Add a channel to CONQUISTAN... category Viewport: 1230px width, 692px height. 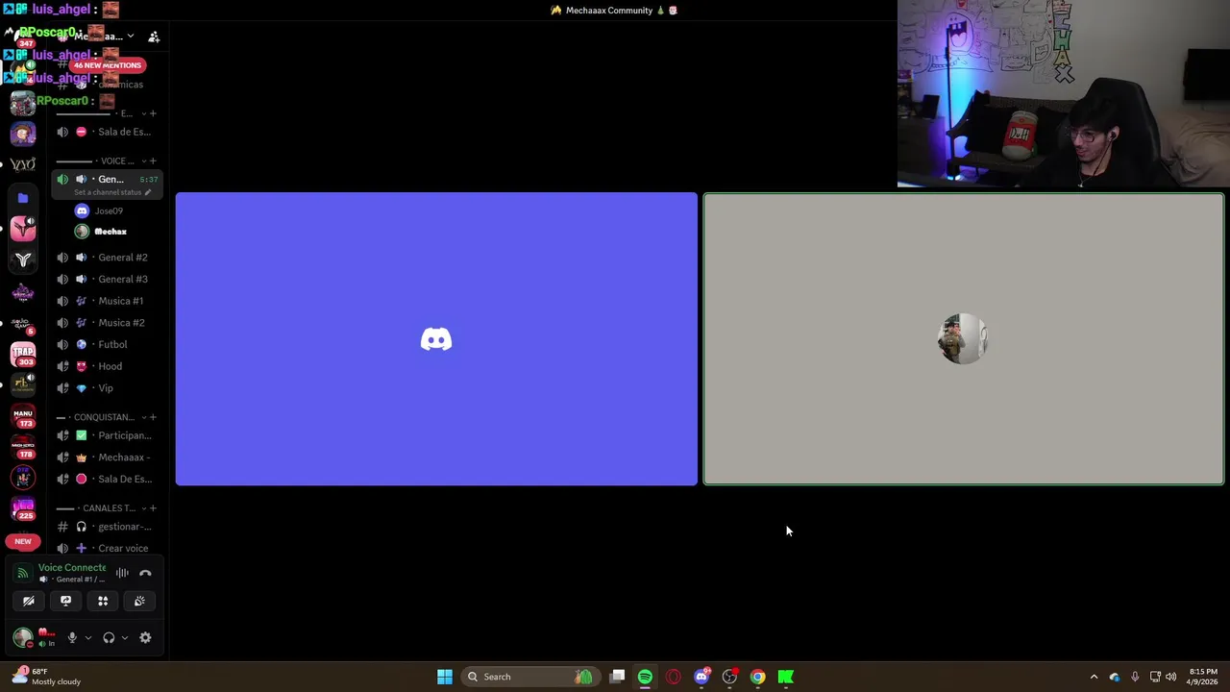coord(153,417)
